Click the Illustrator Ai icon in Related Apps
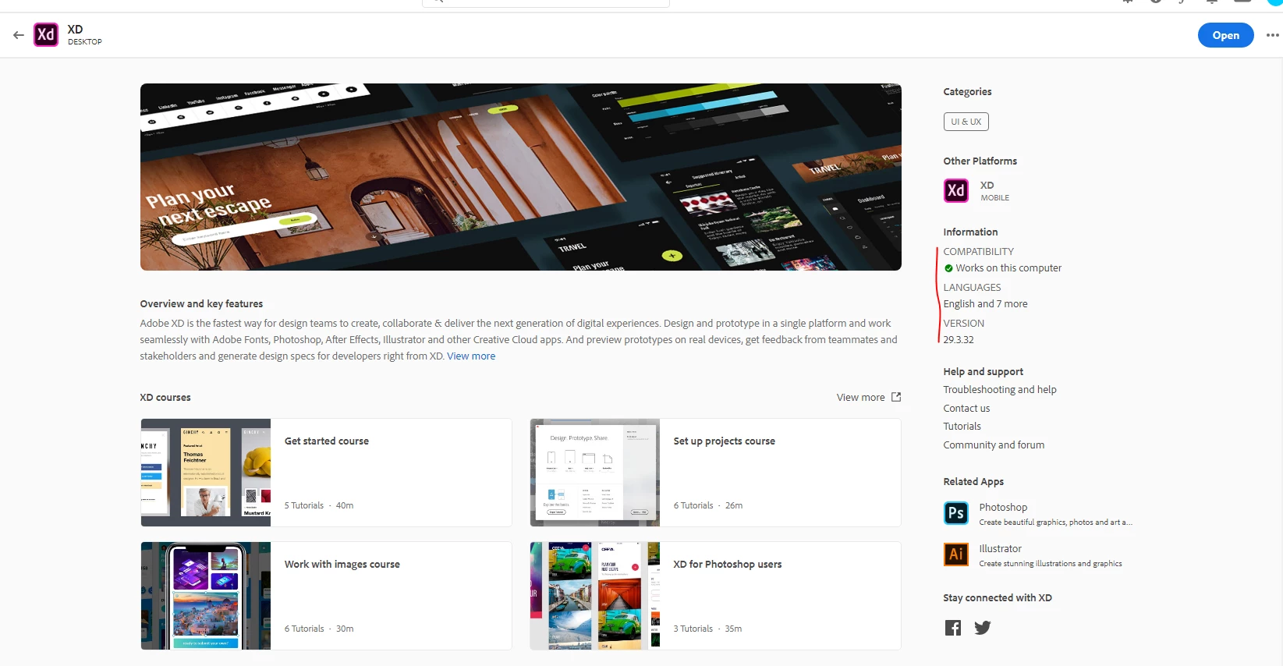 click(956, 554)
